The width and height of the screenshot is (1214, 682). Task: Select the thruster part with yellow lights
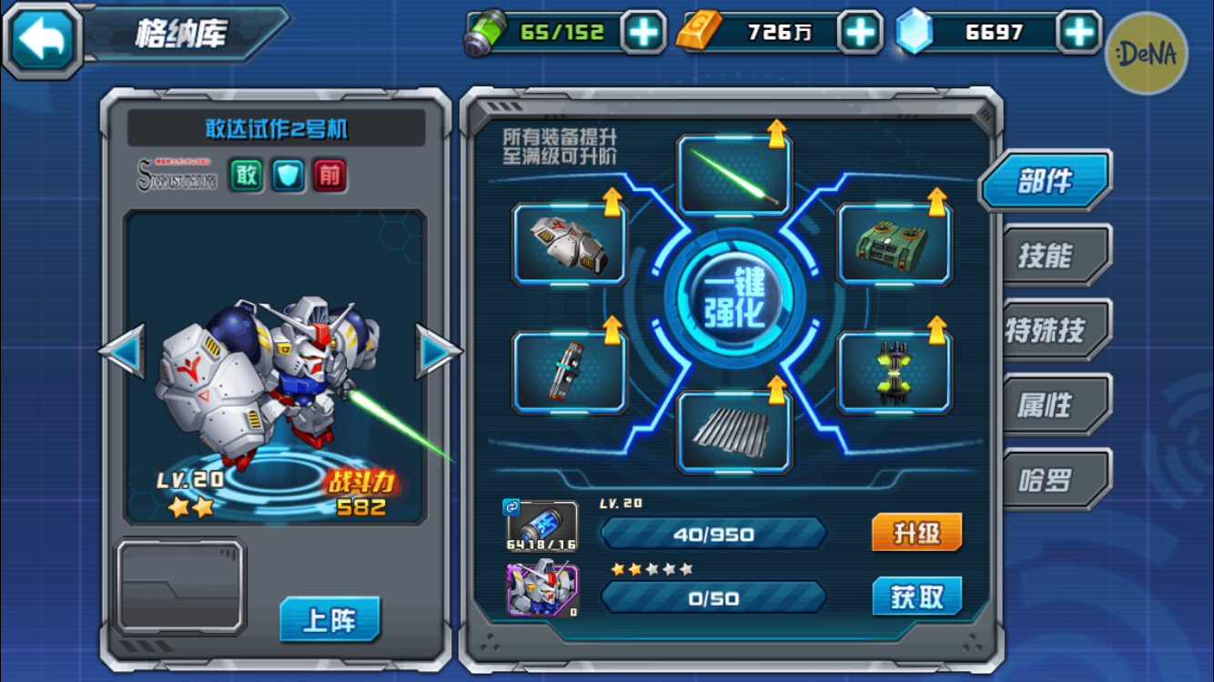click(895, 372)
